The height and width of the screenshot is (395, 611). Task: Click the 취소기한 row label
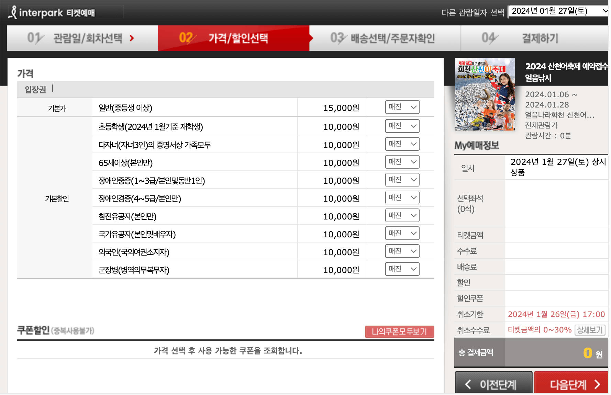pyautogui.click(x=470, y=314)
